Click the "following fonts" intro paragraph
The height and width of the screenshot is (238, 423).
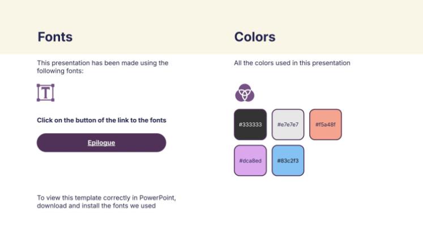(x=102, y=67)
